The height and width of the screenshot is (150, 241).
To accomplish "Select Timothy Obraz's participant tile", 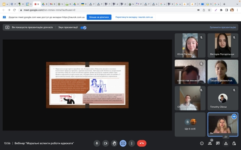I will pos(223,98).
